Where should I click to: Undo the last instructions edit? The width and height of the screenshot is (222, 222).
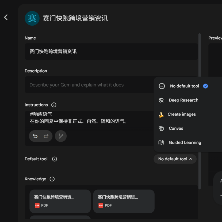(35, 136)
